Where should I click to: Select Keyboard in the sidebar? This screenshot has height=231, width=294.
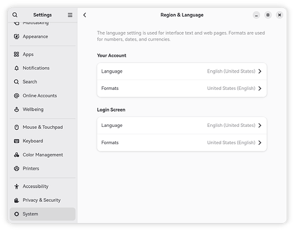[43, 141]
